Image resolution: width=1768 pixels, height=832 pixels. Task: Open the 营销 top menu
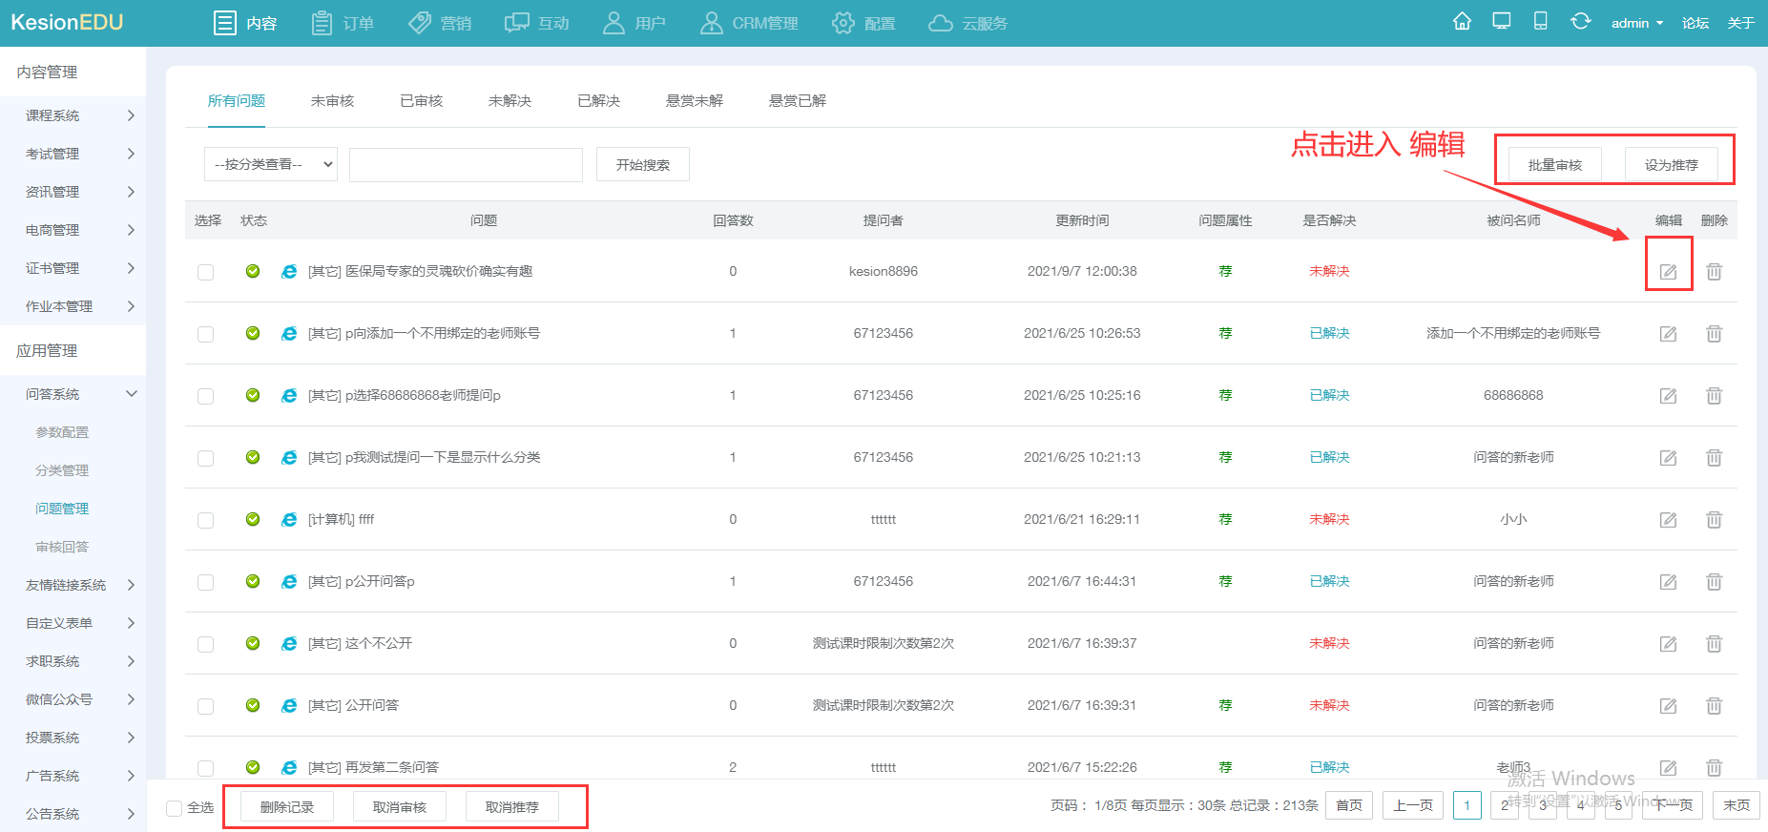pyautogui.click(x=441, y=23)
